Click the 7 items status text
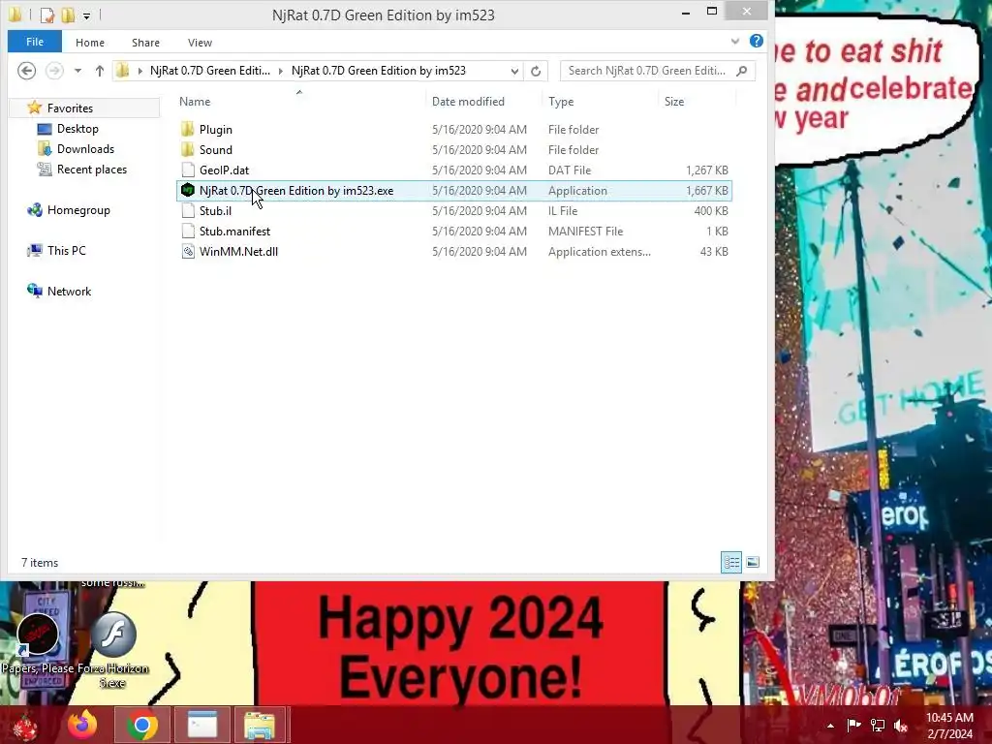Viewport: 992px width, 744px height. [40, 563]
